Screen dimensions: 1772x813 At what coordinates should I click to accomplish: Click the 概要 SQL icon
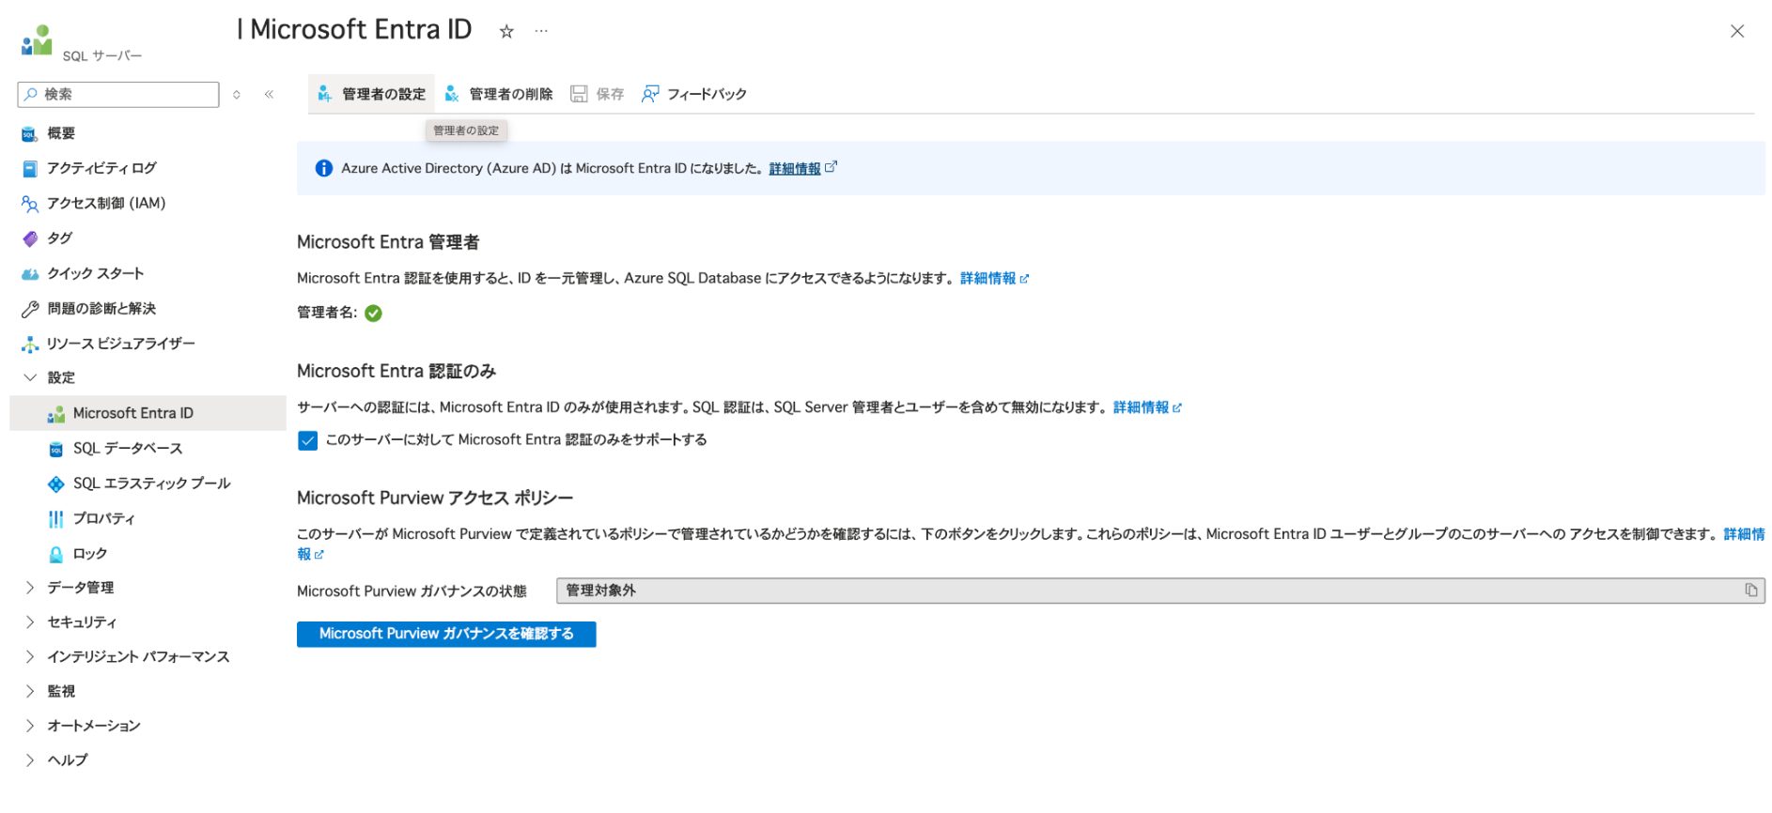tap(29, 134)
